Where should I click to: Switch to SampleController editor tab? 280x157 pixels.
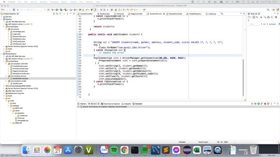[x=175, y=14]
